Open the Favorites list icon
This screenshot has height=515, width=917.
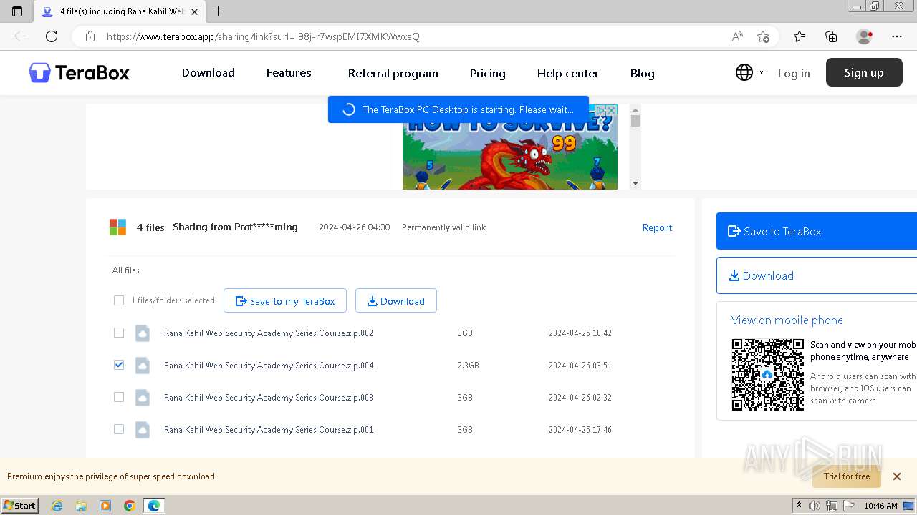point(800,36)
